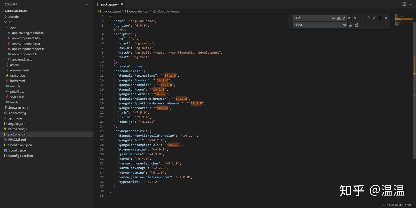Select the package.json editor tab
The height and width of the screenshot is (208, 416).
pos(110,4)
